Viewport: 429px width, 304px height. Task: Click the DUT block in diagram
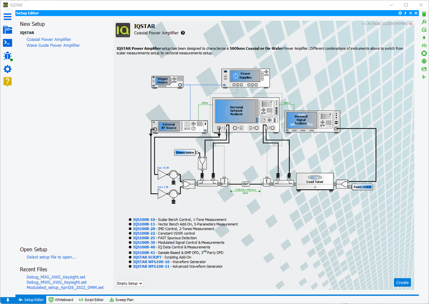[246, 184]
